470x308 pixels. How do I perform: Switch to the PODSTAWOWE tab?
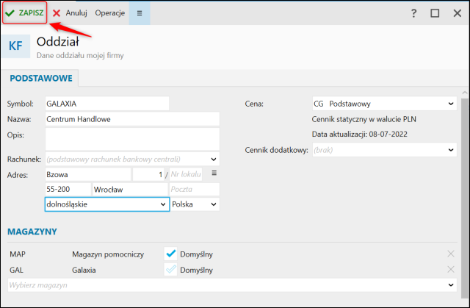pos(40,78)
